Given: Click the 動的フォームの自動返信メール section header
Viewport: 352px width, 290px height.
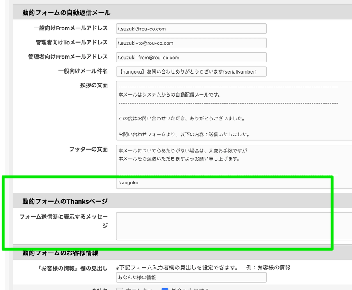Looking at the screenshot, I should click(x=66, y=13).
